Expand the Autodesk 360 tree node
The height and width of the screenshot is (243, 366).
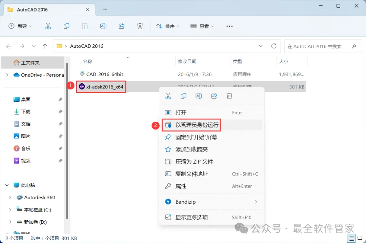tap(10, 198)
